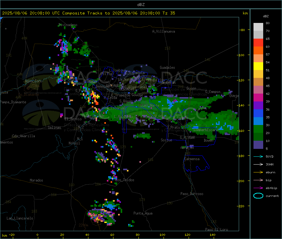Click the 'Paso_El_Loro' map label

217,229
